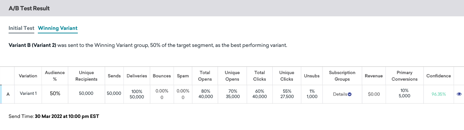Click the Total Opens column header
This screenshot has width=464, height=130.
[x=205, y=76]
